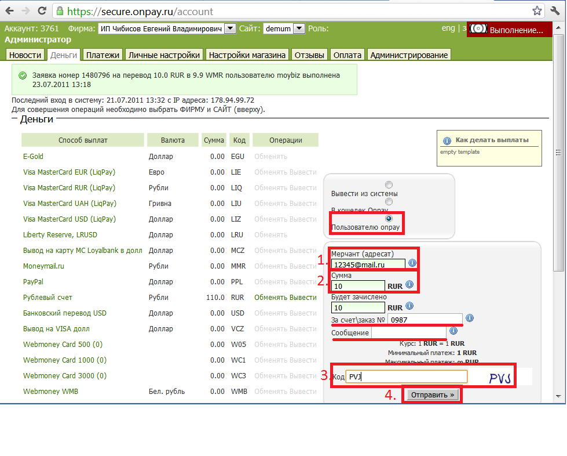This screenshot has width=567, height=456.
Task: Click Вывести link for Рублевый счет
Action: (x=303, y=298)
